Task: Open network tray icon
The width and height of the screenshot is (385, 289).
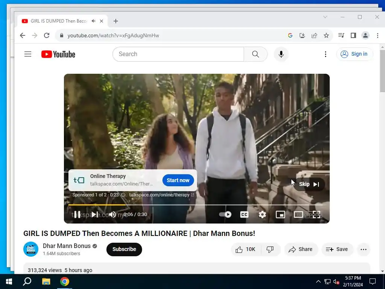Action: click(327, 281)
